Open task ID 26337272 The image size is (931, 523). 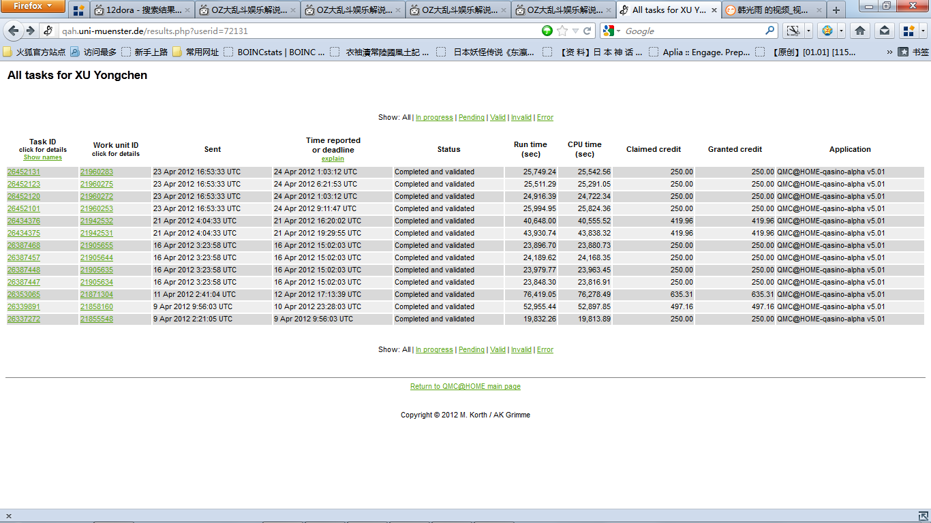pyautogui.click(x=24, y=319)
